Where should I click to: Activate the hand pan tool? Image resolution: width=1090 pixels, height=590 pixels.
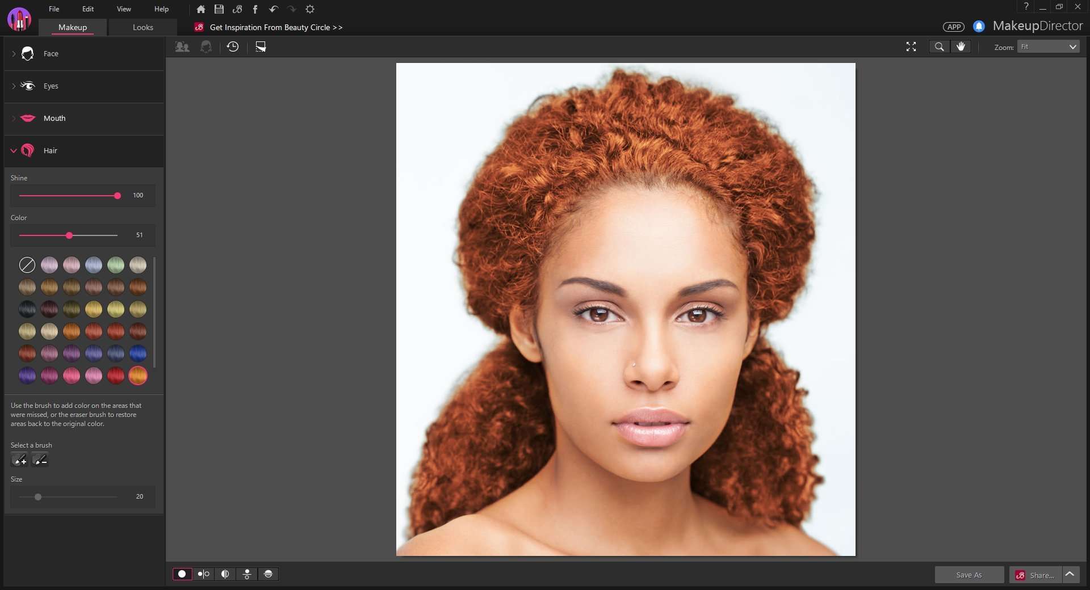(961, 47)
